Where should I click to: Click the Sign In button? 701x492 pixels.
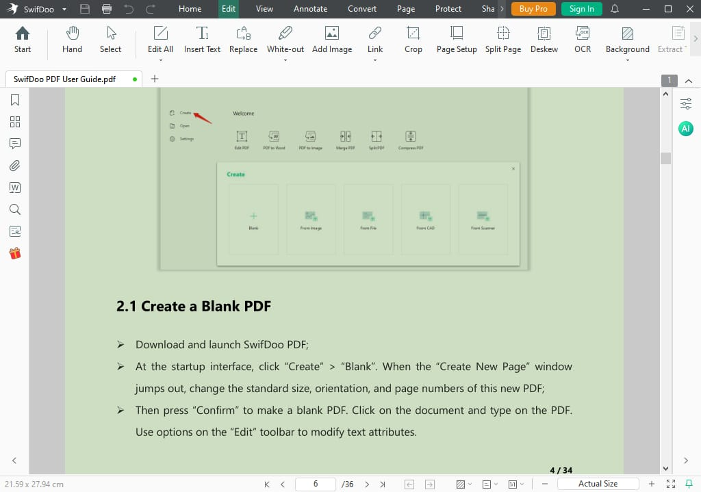tap(582, 9)
